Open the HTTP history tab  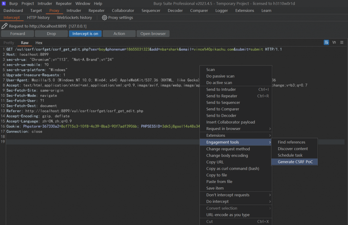38,18
